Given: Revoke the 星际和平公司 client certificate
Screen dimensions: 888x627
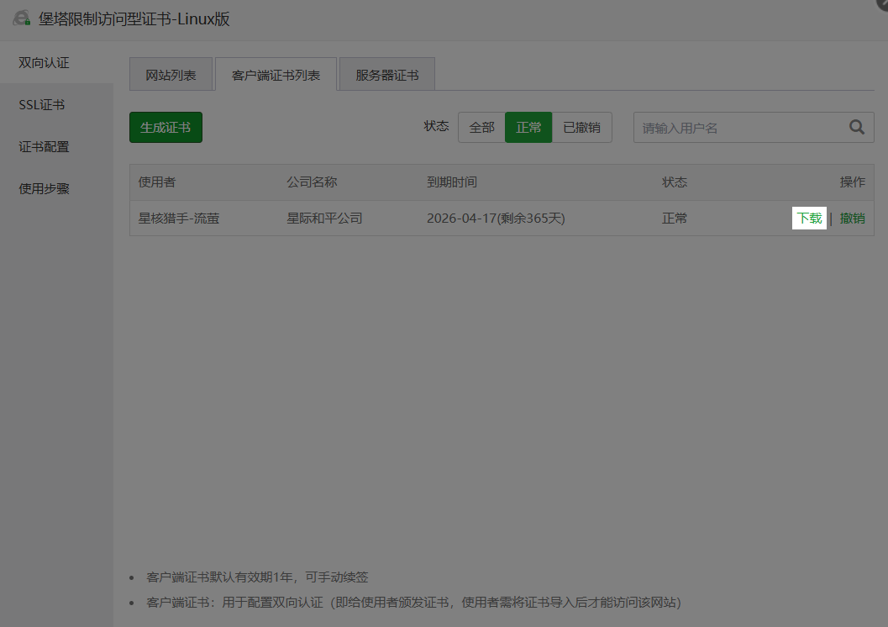Looking at the screenshot, I should [852, 218].
